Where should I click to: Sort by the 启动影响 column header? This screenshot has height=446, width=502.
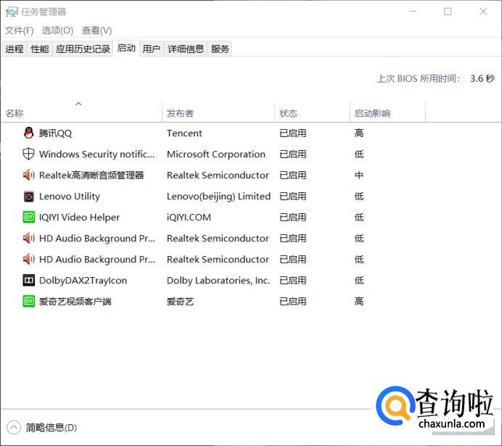(387, 111)
